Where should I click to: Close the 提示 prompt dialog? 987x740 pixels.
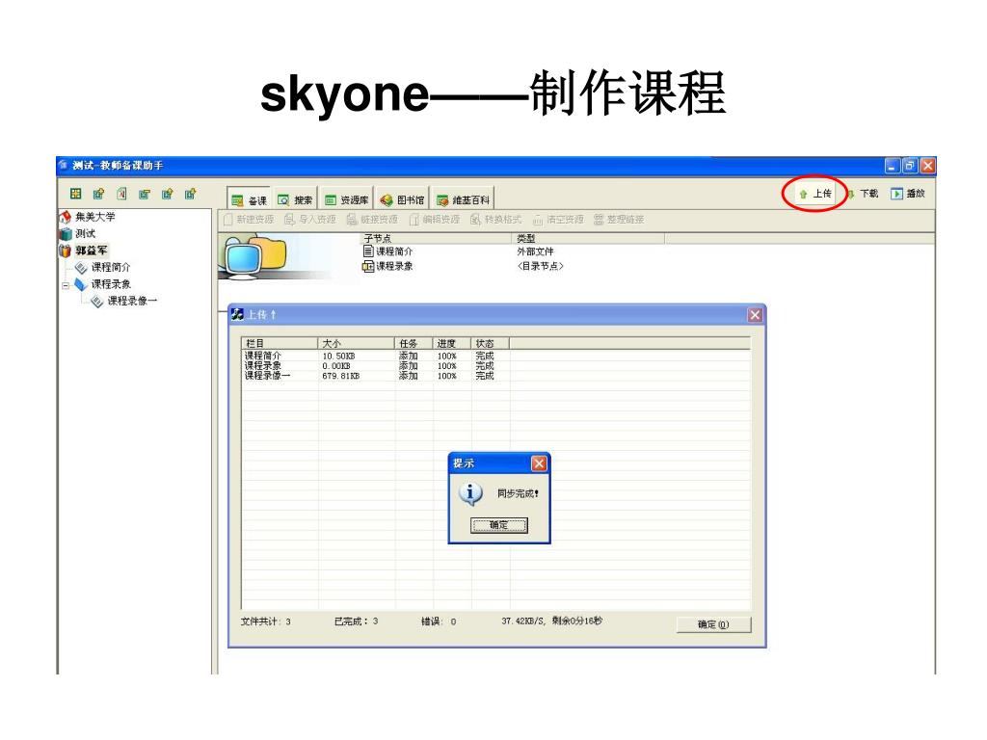click(x=539, y=463)
